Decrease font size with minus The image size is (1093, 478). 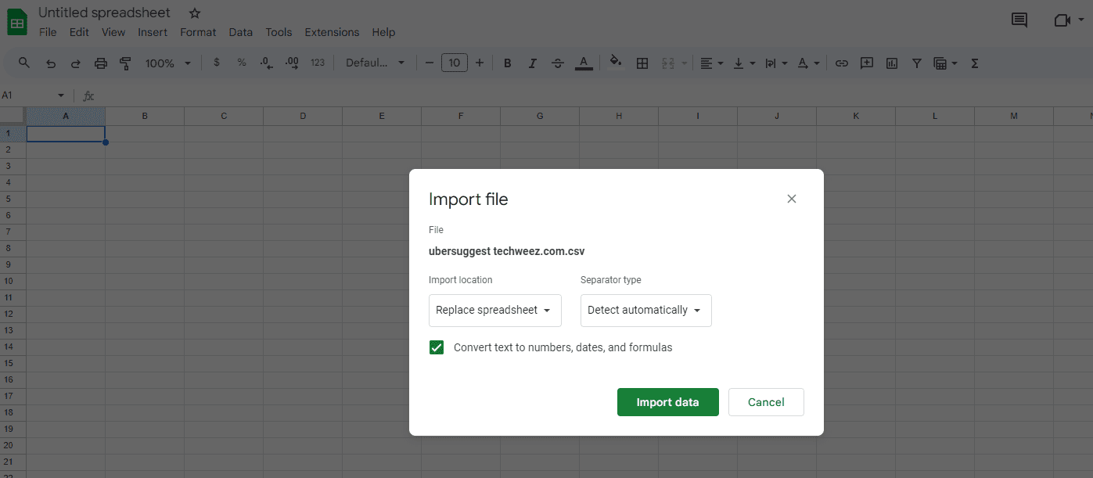click(x=429, y=63)
